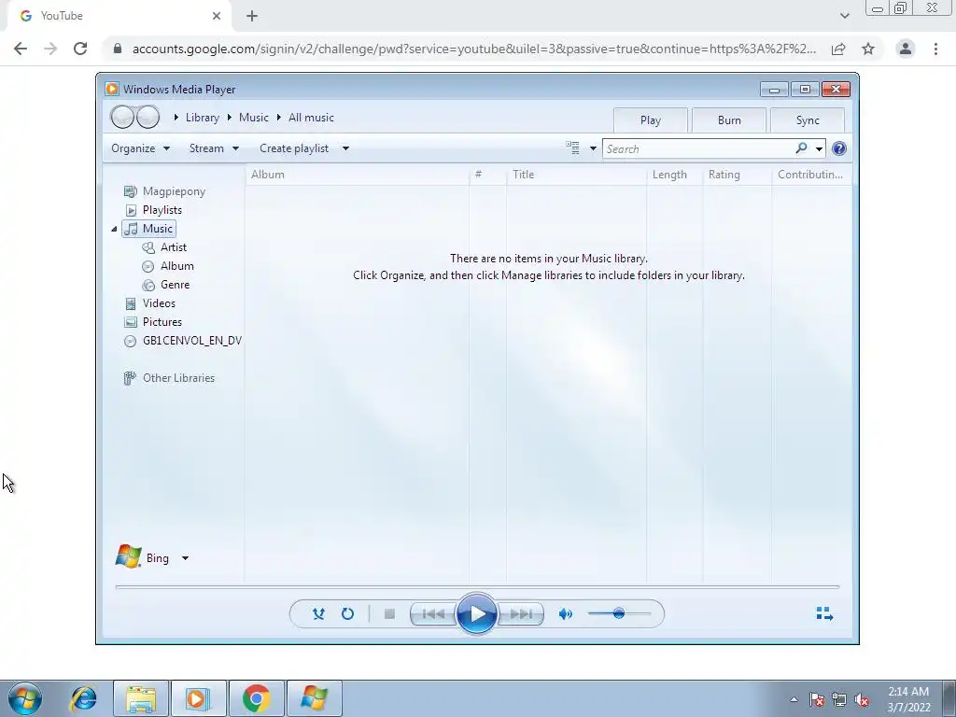Open the View options icon
Viewport: 956px width, 717px height.
pos(572,148)
